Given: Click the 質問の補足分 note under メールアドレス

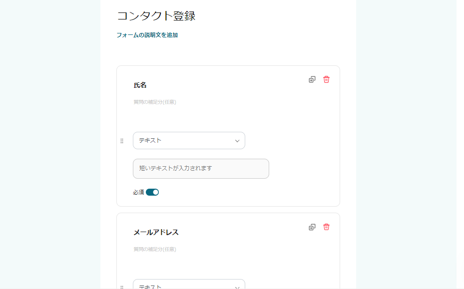Looking at the screenshot, I should pyautogui.click(x=155, y=250).
